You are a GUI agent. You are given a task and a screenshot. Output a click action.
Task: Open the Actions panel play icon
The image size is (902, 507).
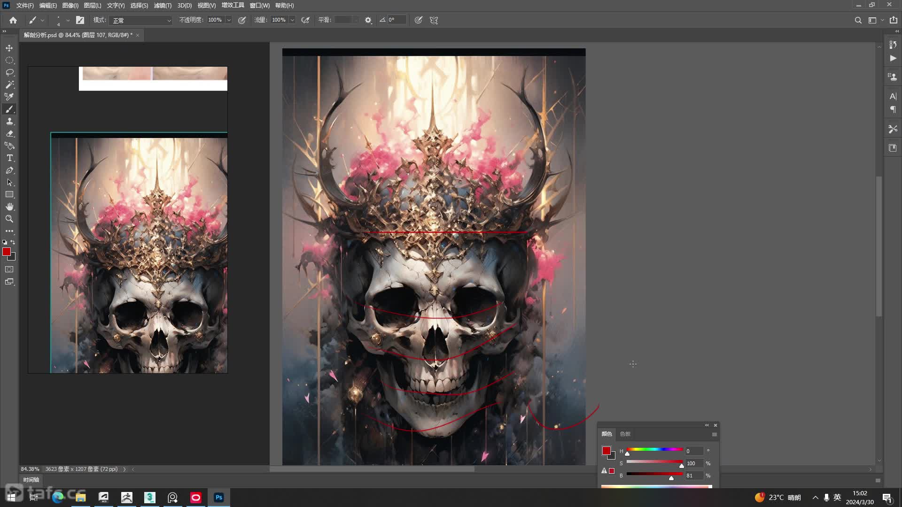click(x=893, y=58)
